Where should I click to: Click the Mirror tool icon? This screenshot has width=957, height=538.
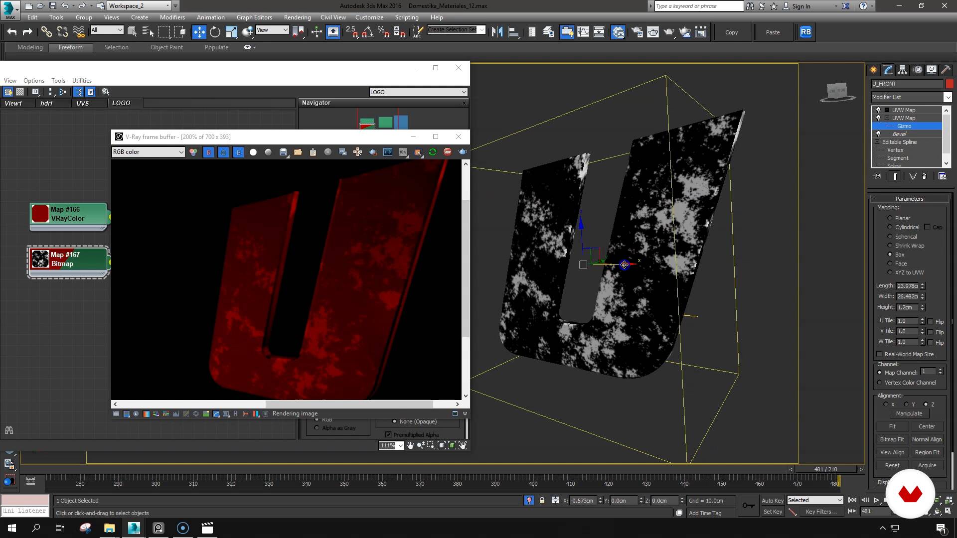pyautogui.click(x=497, y=32)
